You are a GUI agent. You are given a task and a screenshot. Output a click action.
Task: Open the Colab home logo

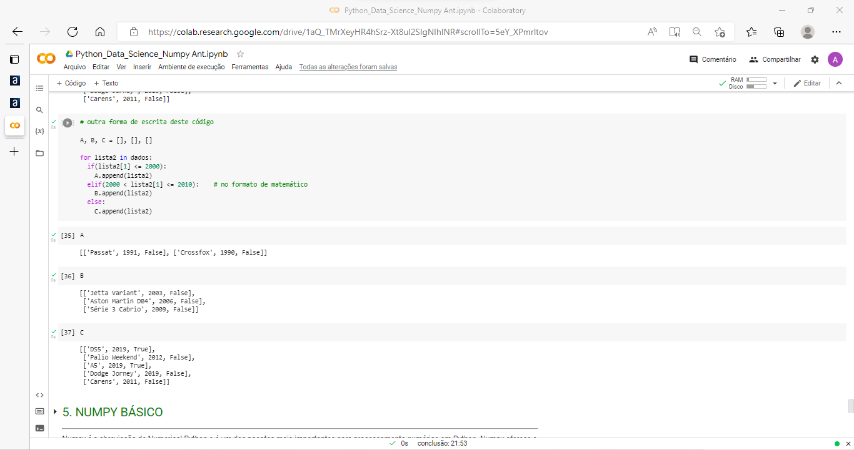coord(46,59)
